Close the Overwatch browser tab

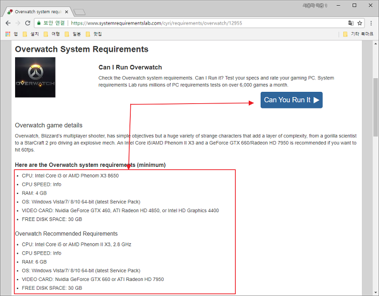point(66,11)
